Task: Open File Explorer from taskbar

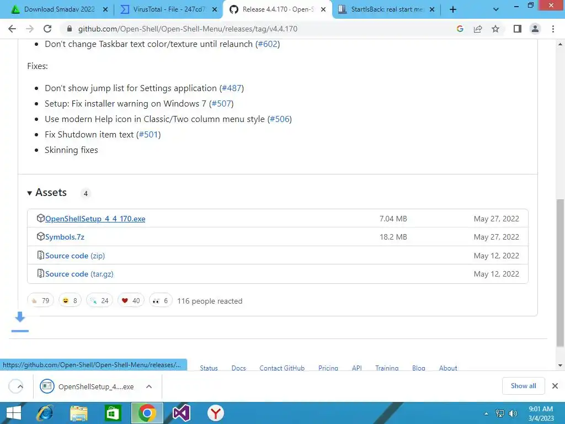Action: (x=79, y=413)
